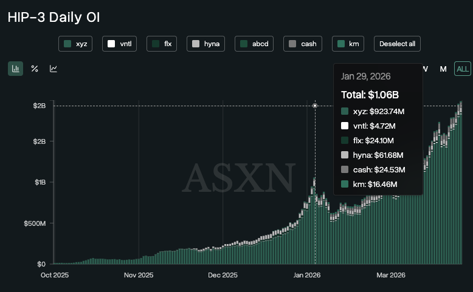473x292 pixels.
Task: Select the ALL time range tab
Action: coord(463,69)
